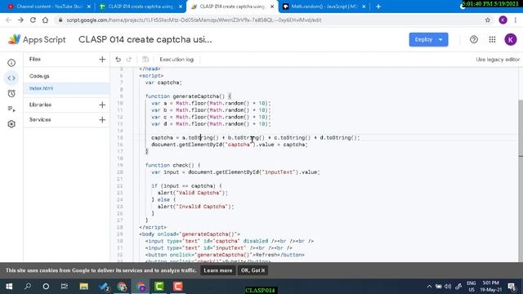Click the ENG US language indicator
Image resolution: width=523 pixels, height=294 pixels.
472,287
